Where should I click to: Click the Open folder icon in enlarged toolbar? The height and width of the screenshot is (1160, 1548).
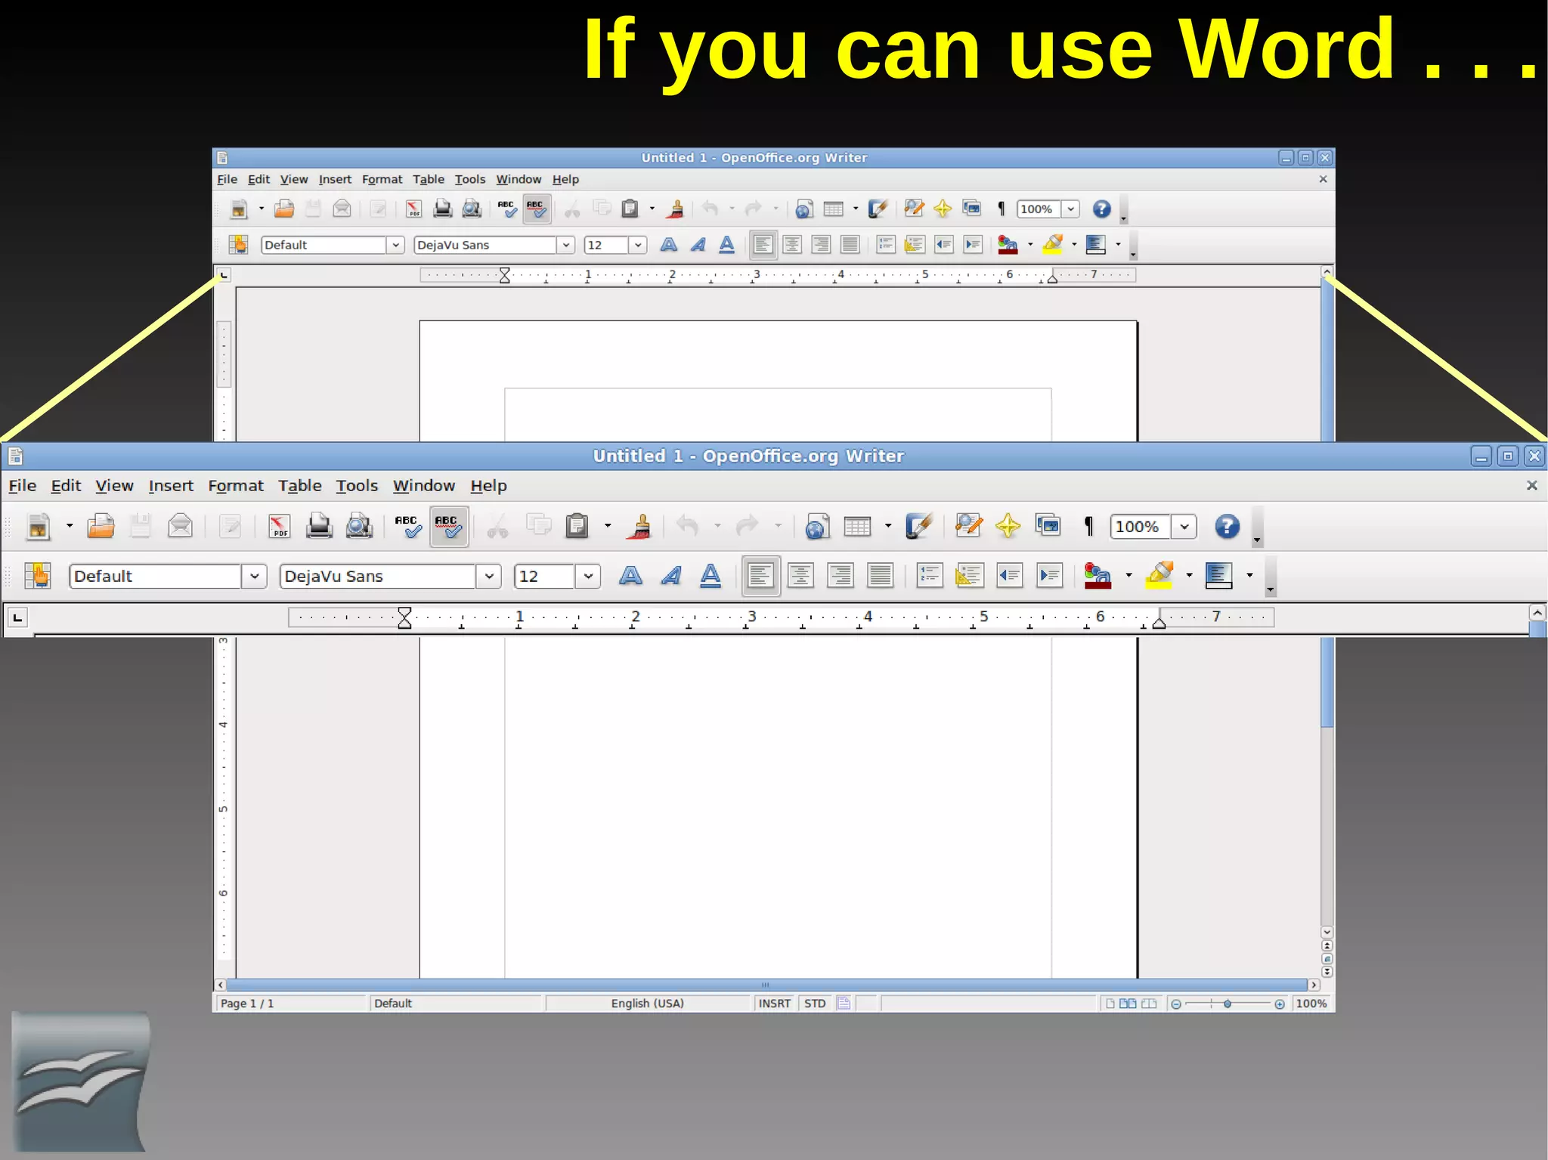(x=101, y=526)
